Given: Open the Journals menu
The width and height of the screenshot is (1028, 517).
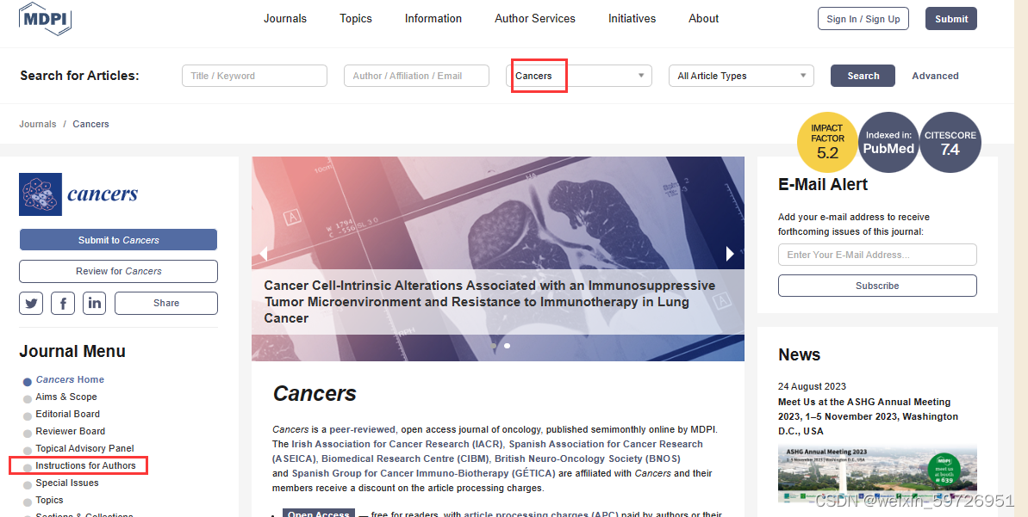Looking at the screenshot, I should coord(285,18).
